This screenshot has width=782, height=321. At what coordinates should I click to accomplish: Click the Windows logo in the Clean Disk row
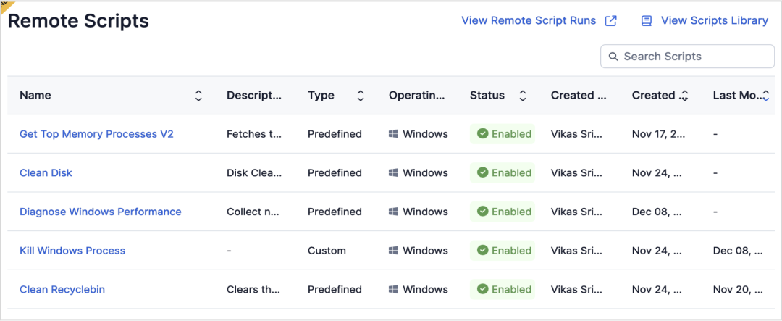(x=394, y=173)
